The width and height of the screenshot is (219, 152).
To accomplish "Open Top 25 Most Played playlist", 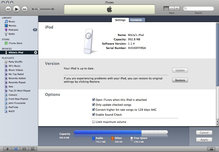I will [x=19, y=91].
